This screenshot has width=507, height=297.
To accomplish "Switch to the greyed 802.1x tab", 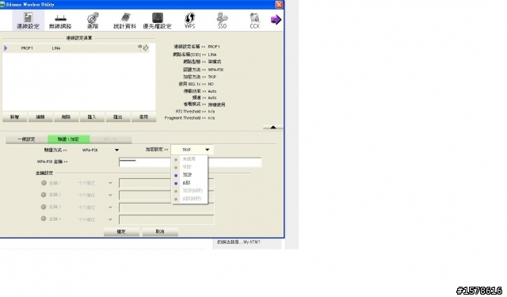I will coord(111,139).
